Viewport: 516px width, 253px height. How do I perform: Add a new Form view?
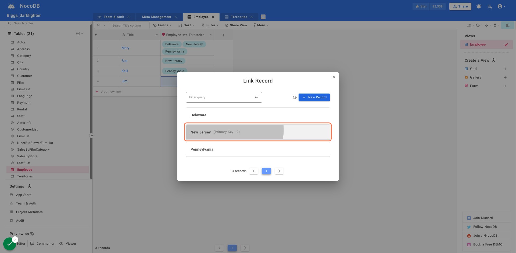pos(505,86)
